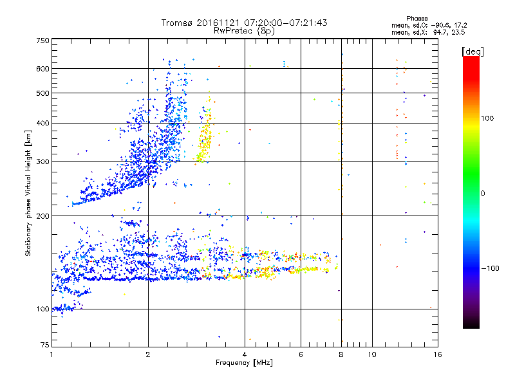
Task: Click the 'RwPretec (8p)' subtitle
Action: pyautogui.click(x=244, y=31)
